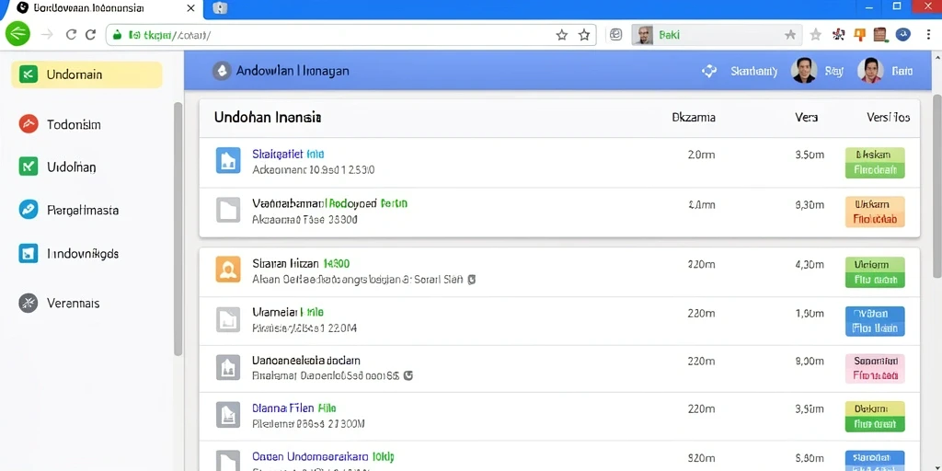Screen dimensions: 942x471
Task: Click the orange status button in Vaanabannal row
Action: pyautogui.click(x=874, y=212)
